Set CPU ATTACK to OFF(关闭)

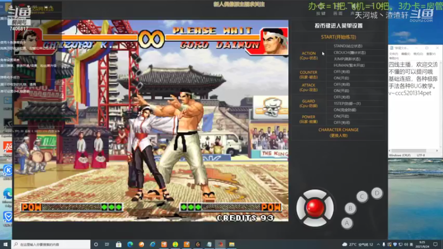[x=342, y=85]
